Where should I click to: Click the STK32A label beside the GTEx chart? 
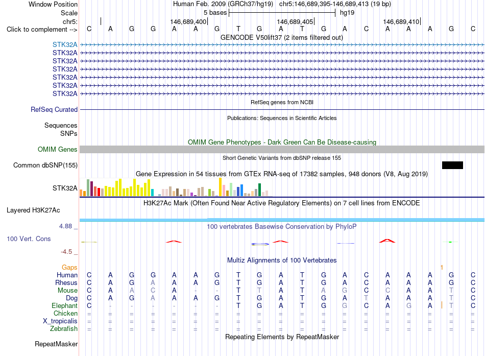pyautogui.click(x=65, y=188)
